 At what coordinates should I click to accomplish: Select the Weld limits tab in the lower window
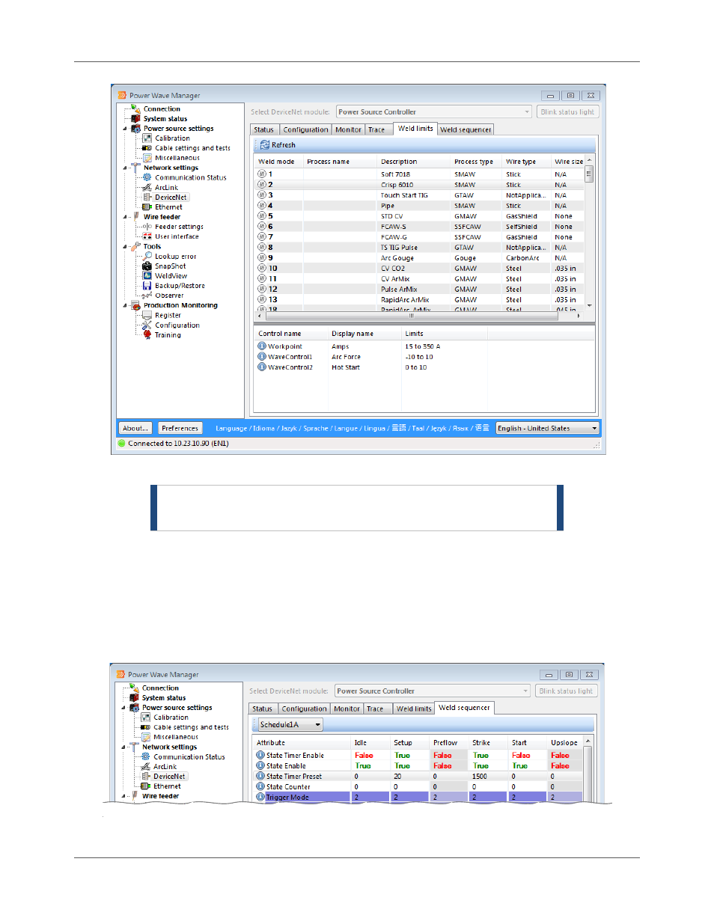pos(414,709)
